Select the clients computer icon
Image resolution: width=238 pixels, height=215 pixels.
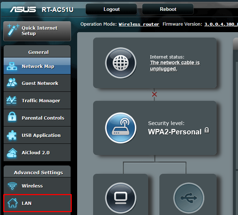(x=121, y=198)
